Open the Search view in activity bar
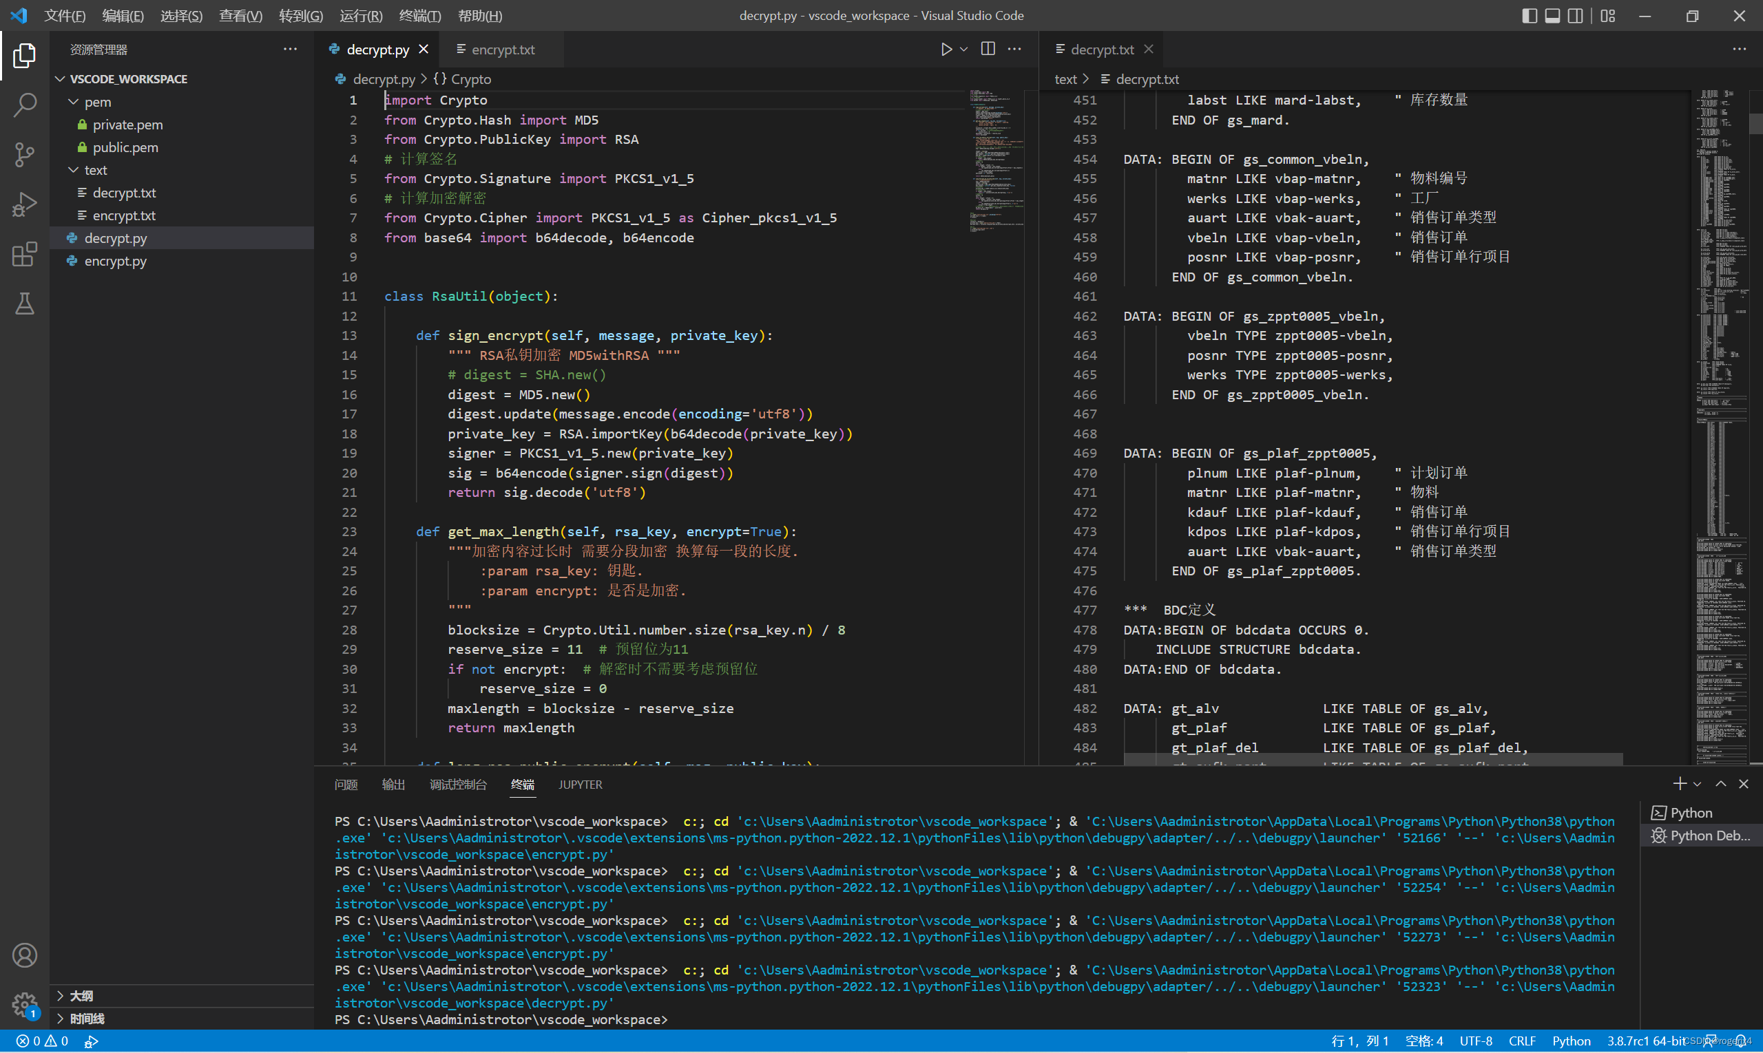 pos(25,105)
